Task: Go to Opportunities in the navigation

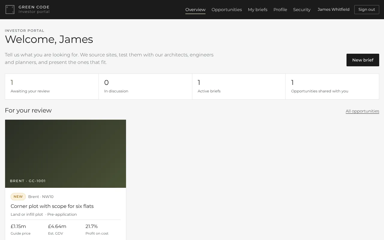Action: click(x=226, y=10)
